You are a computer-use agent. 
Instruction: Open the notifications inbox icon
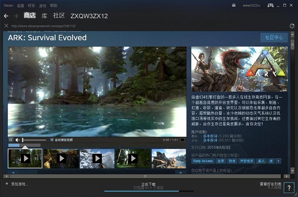pos(234,5)
